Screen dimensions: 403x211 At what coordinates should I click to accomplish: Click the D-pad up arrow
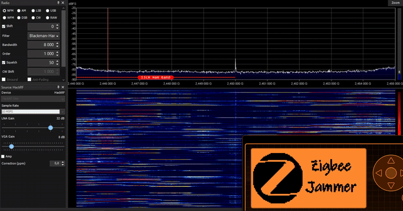(x=391, y=161)
